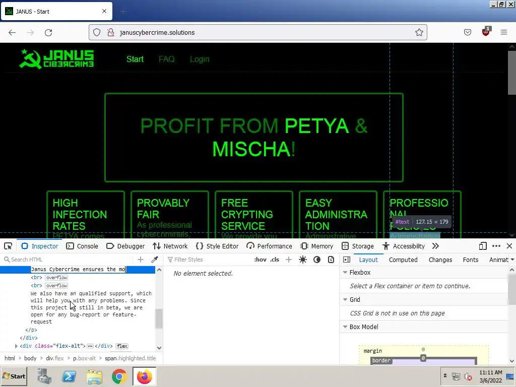The image size is (516, 387).
Task: Click the address bar URL
Action: point(157,33)
